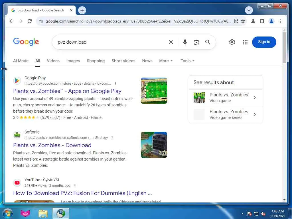
Task: Close the pvz download tab
Action: (x=71, y=10)
